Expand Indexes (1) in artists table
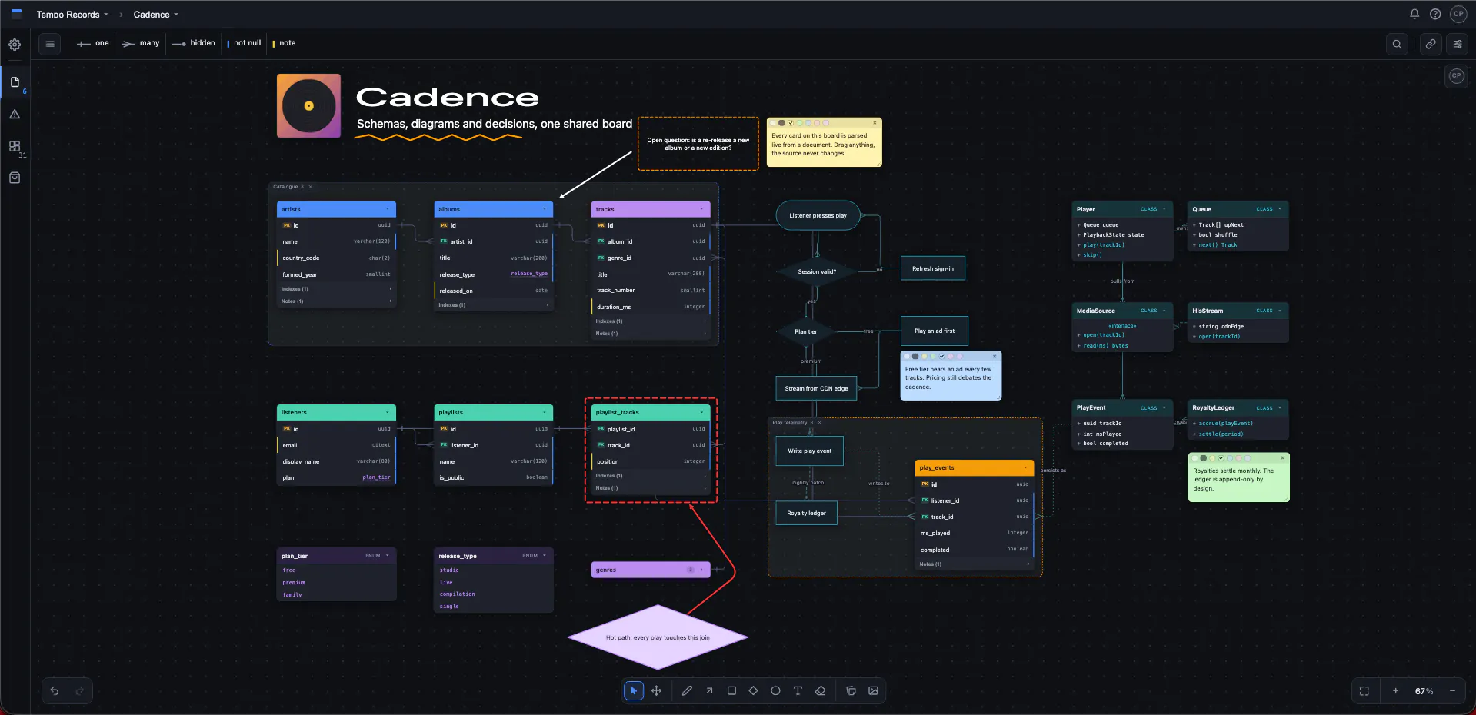 click(x=336, y=289)
